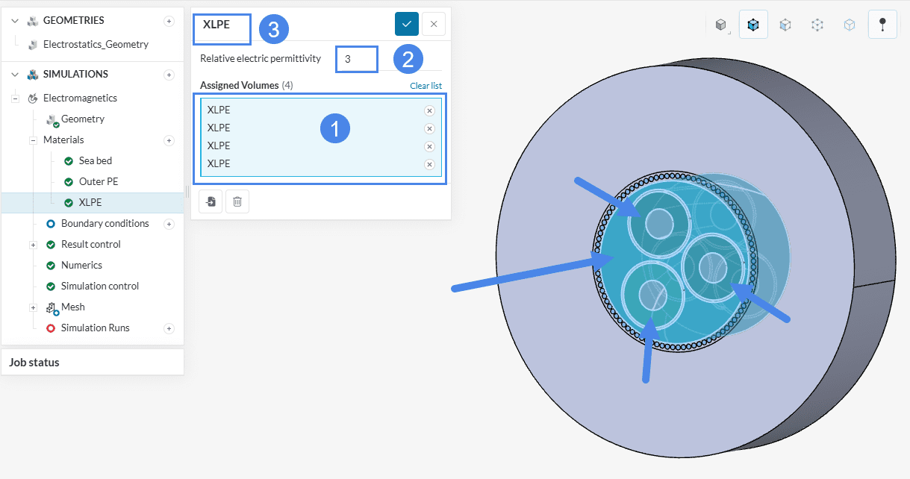Activate the node selection cube icon
Screen dimensions: 910x479
click(817, 25)
